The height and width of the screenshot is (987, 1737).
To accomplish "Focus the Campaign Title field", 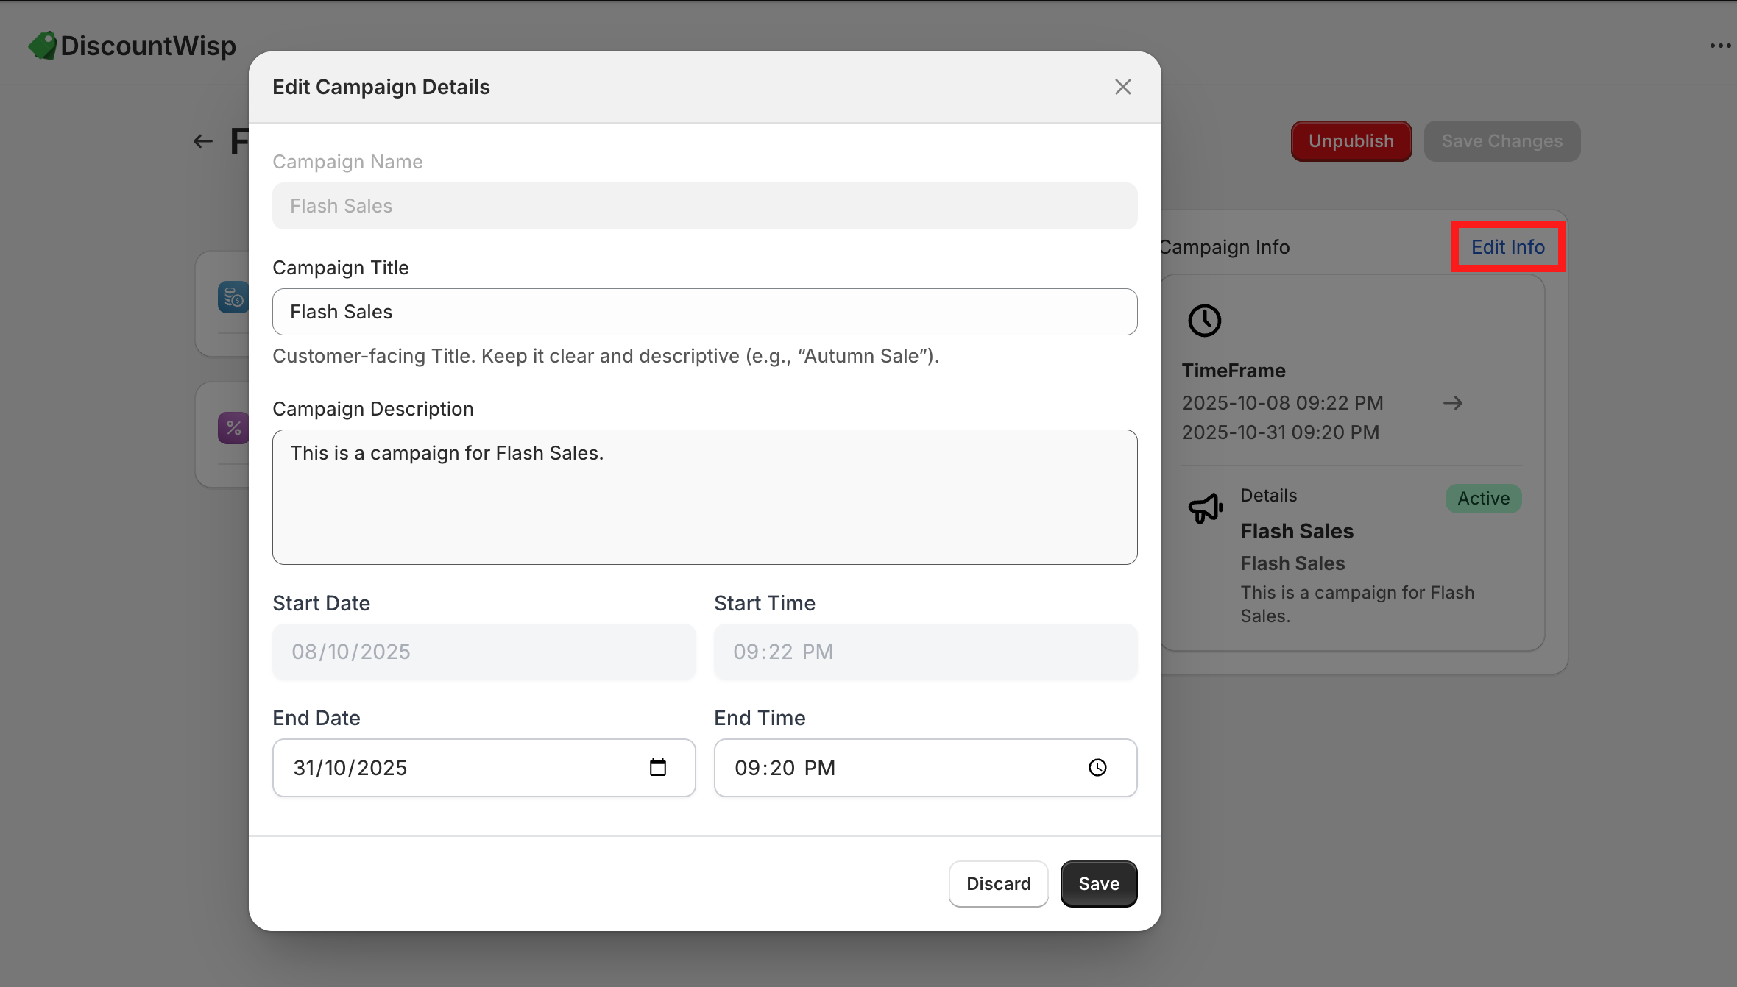I will pyautogui.click(x=704, y=312).
